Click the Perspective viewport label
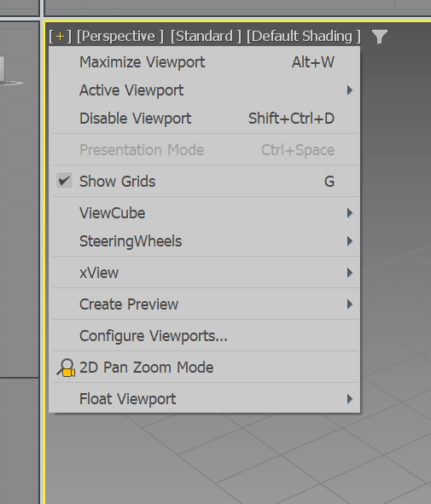This screenshot has width=431, height=504. coord(120,37)
